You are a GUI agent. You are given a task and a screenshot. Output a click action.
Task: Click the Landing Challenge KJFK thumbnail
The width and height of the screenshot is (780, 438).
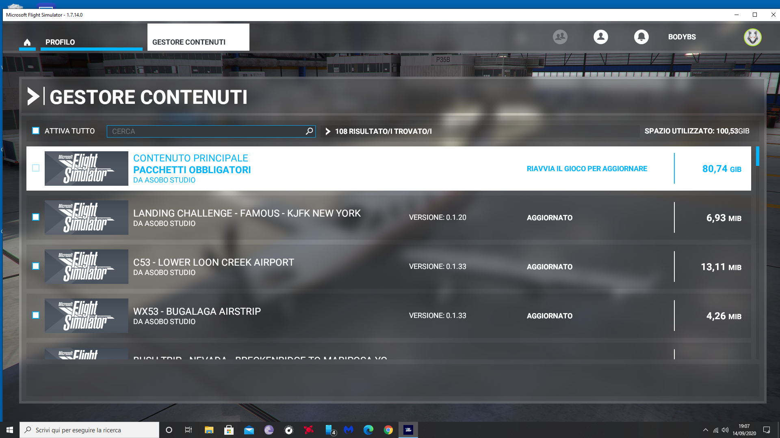tap(87, 217)
